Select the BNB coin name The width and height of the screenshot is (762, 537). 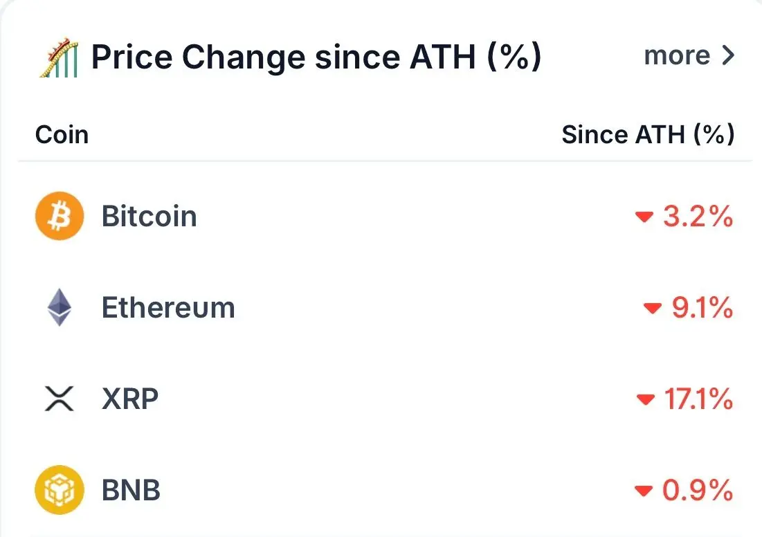point(131,491)
